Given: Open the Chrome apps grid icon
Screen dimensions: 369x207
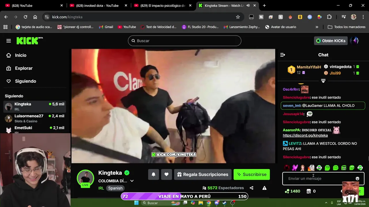Looking at the screenshot, I should click(x=5, y=27).
